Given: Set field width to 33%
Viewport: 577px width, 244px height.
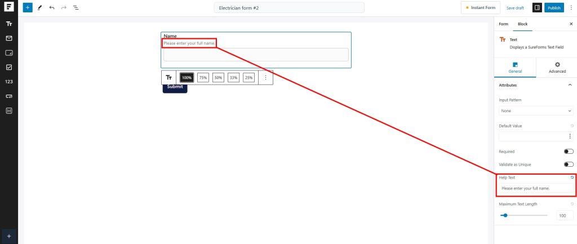Looking at the screenshot, I should pyautogui.click(x=233, y=78).
